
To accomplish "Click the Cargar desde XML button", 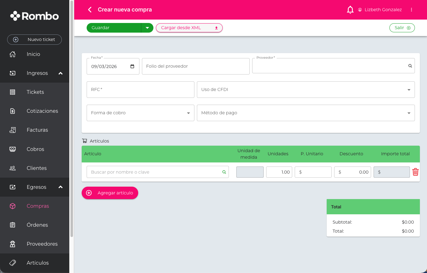I will point(189,28).
